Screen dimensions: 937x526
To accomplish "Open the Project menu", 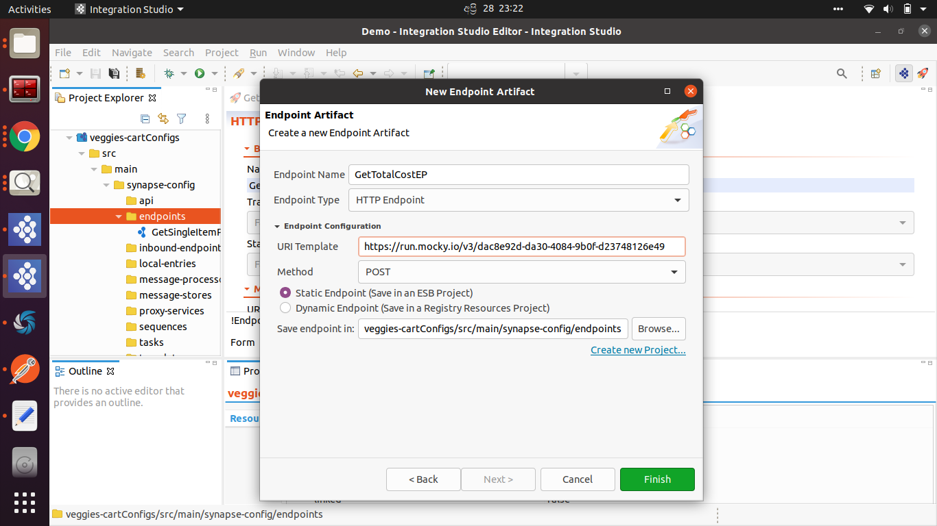I will (222, 53).
